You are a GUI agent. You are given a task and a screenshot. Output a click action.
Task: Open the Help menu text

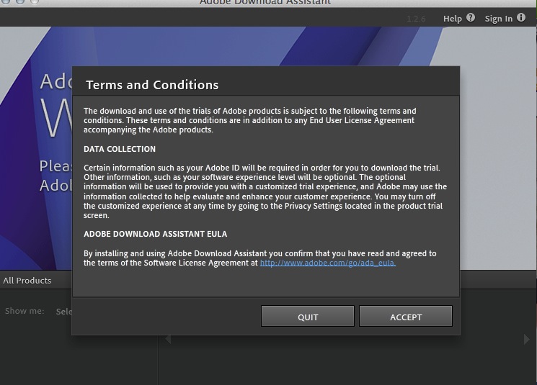[x=452, y=19]
